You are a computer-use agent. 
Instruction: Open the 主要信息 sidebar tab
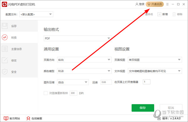[x=19, y=49]
